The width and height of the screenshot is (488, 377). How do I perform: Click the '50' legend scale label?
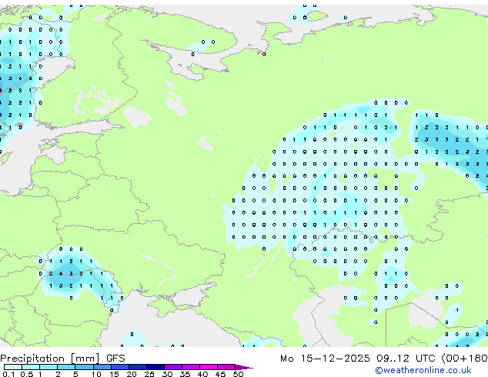coord(238,374)
